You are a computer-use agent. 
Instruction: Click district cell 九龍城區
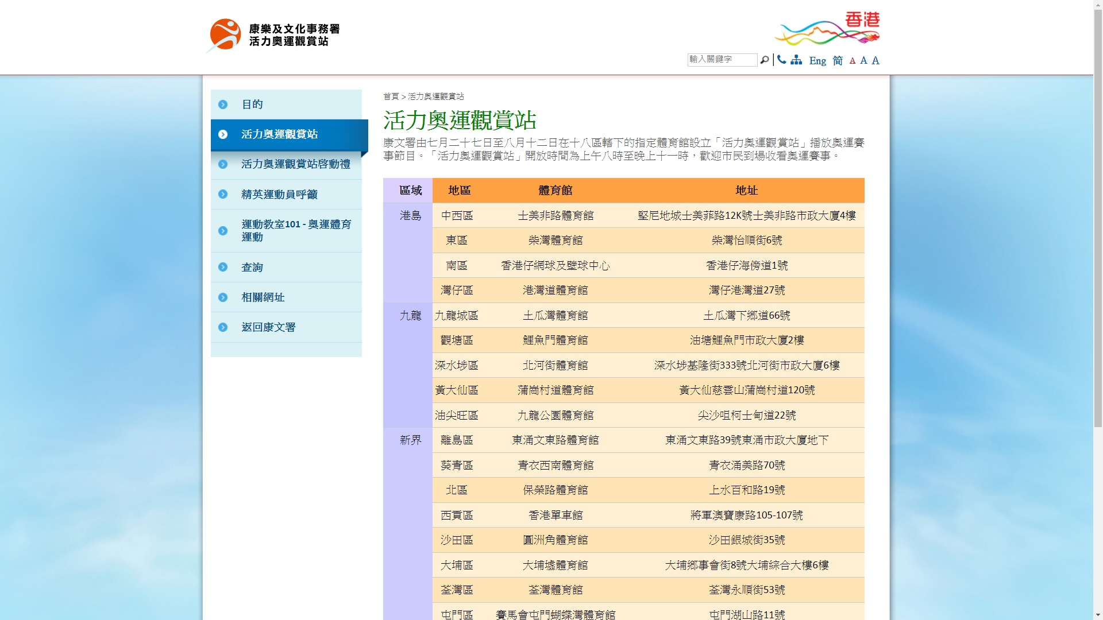coord(457,316)
